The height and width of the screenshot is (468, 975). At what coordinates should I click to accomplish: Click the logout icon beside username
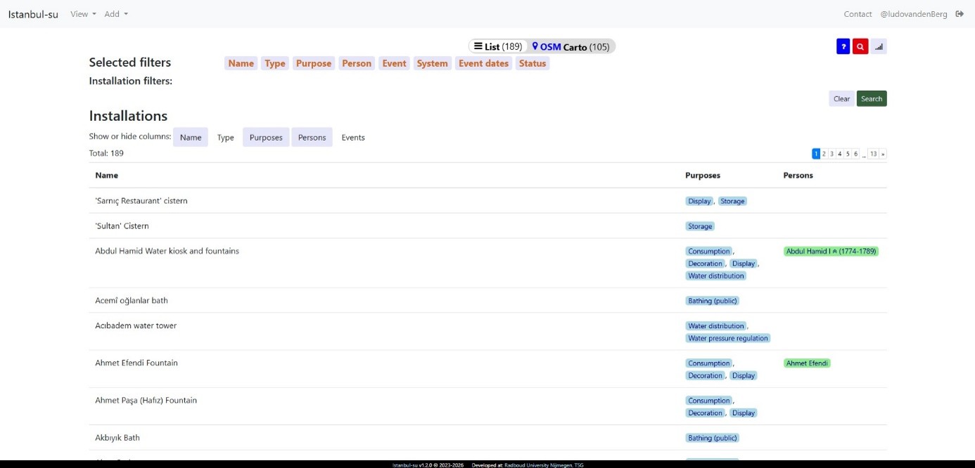coord(960,14)
